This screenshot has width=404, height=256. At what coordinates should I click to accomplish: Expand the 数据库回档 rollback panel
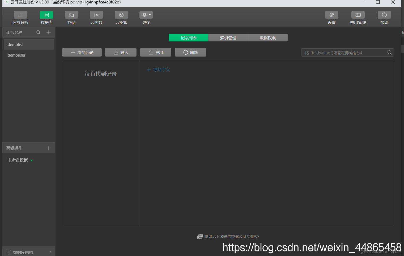click(x=29, y=252)
